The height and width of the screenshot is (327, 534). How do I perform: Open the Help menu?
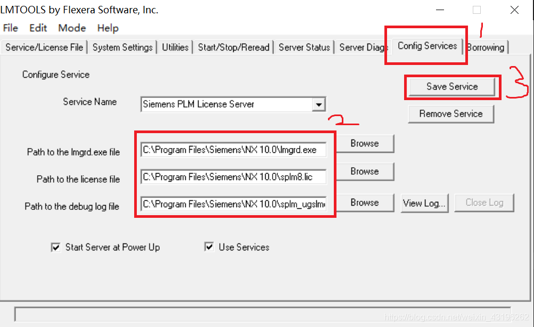click(108, 28)
